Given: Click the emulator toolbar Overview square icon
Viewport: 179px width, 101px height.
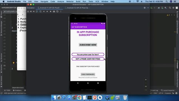Looking at the screenshot, I should pyautogui.click(x=51, y=12).
